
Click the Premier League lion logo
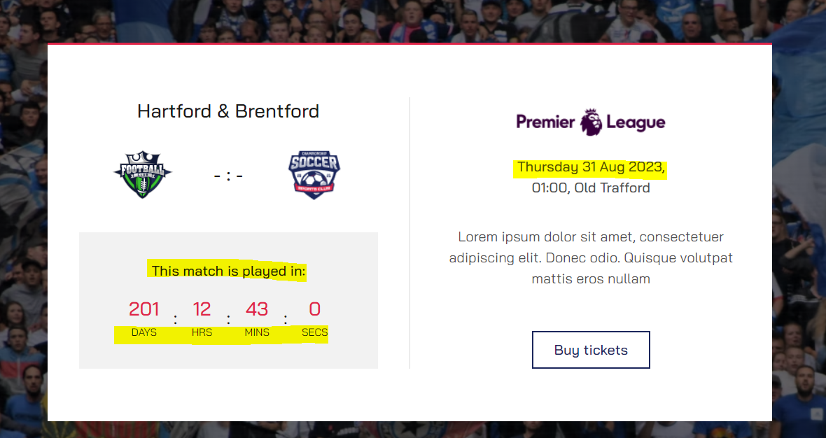coord(591,122)
